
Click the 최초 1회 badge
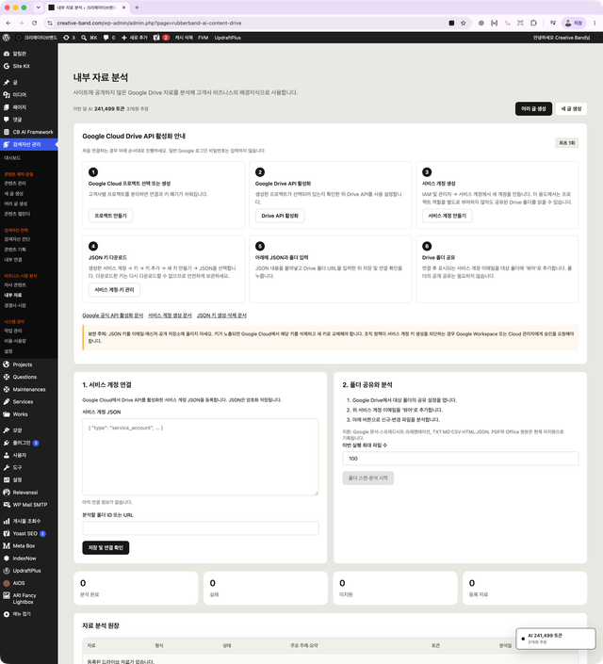click(567, 143)
